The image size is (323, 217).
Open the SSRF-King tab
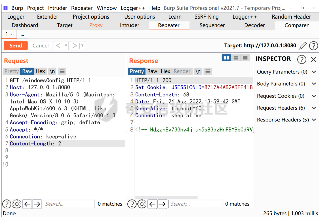coord(207,17)
